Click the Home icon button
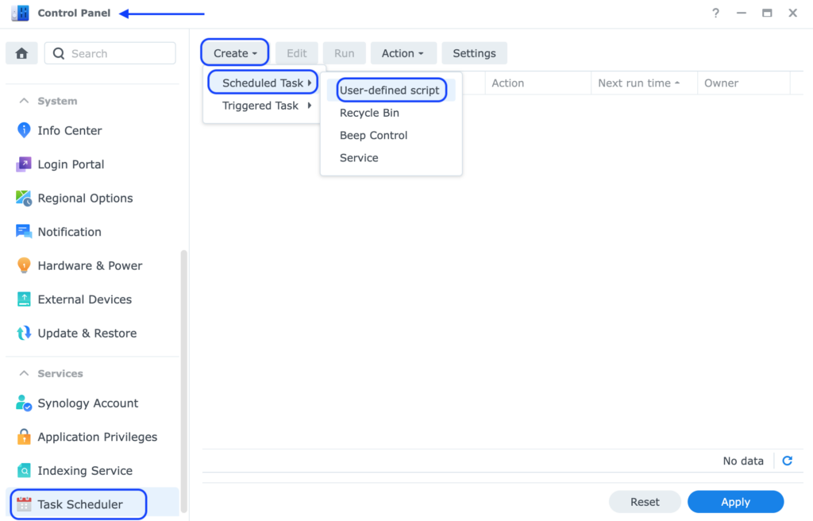Image resolution: width=813 pixels, height=521 pixels. [x=21, y=53]
